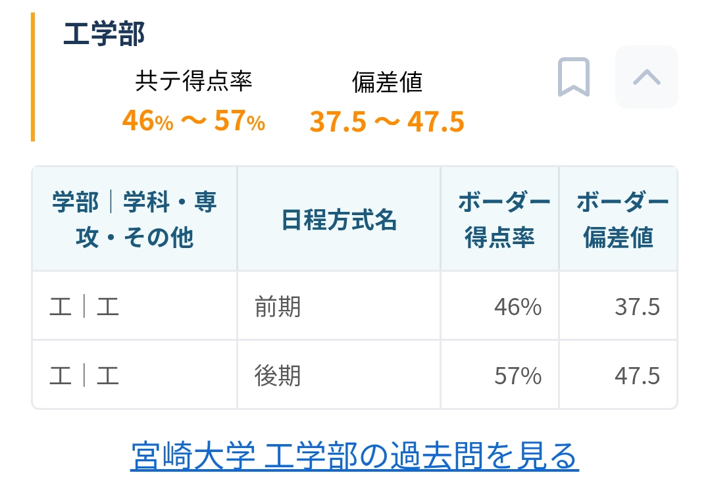
Task: Click the 57% border score cell
Action: click(500, 375)
